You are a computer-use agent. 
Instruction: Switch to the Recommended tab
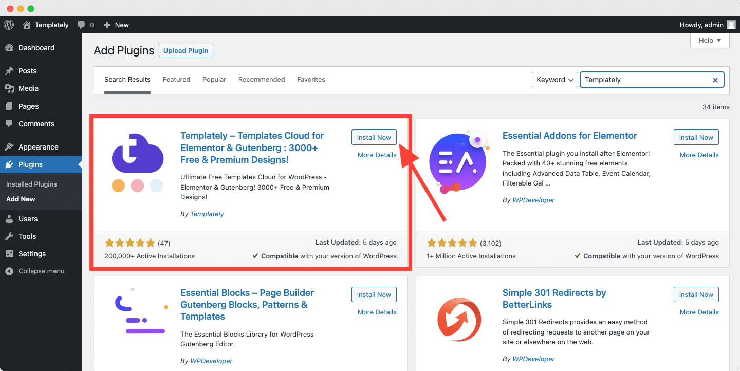pos(262,80)
